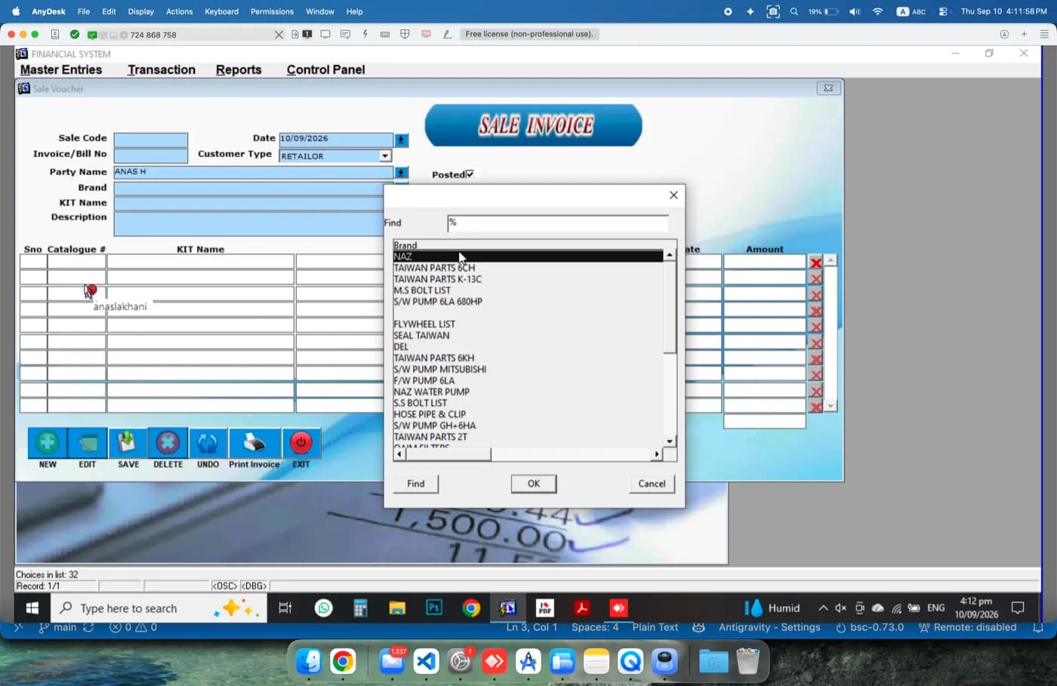The image size is (1057, 686).
Task: Select "FLYWHEEL LIST" in the brand list
Action: (x=424, y=325)
